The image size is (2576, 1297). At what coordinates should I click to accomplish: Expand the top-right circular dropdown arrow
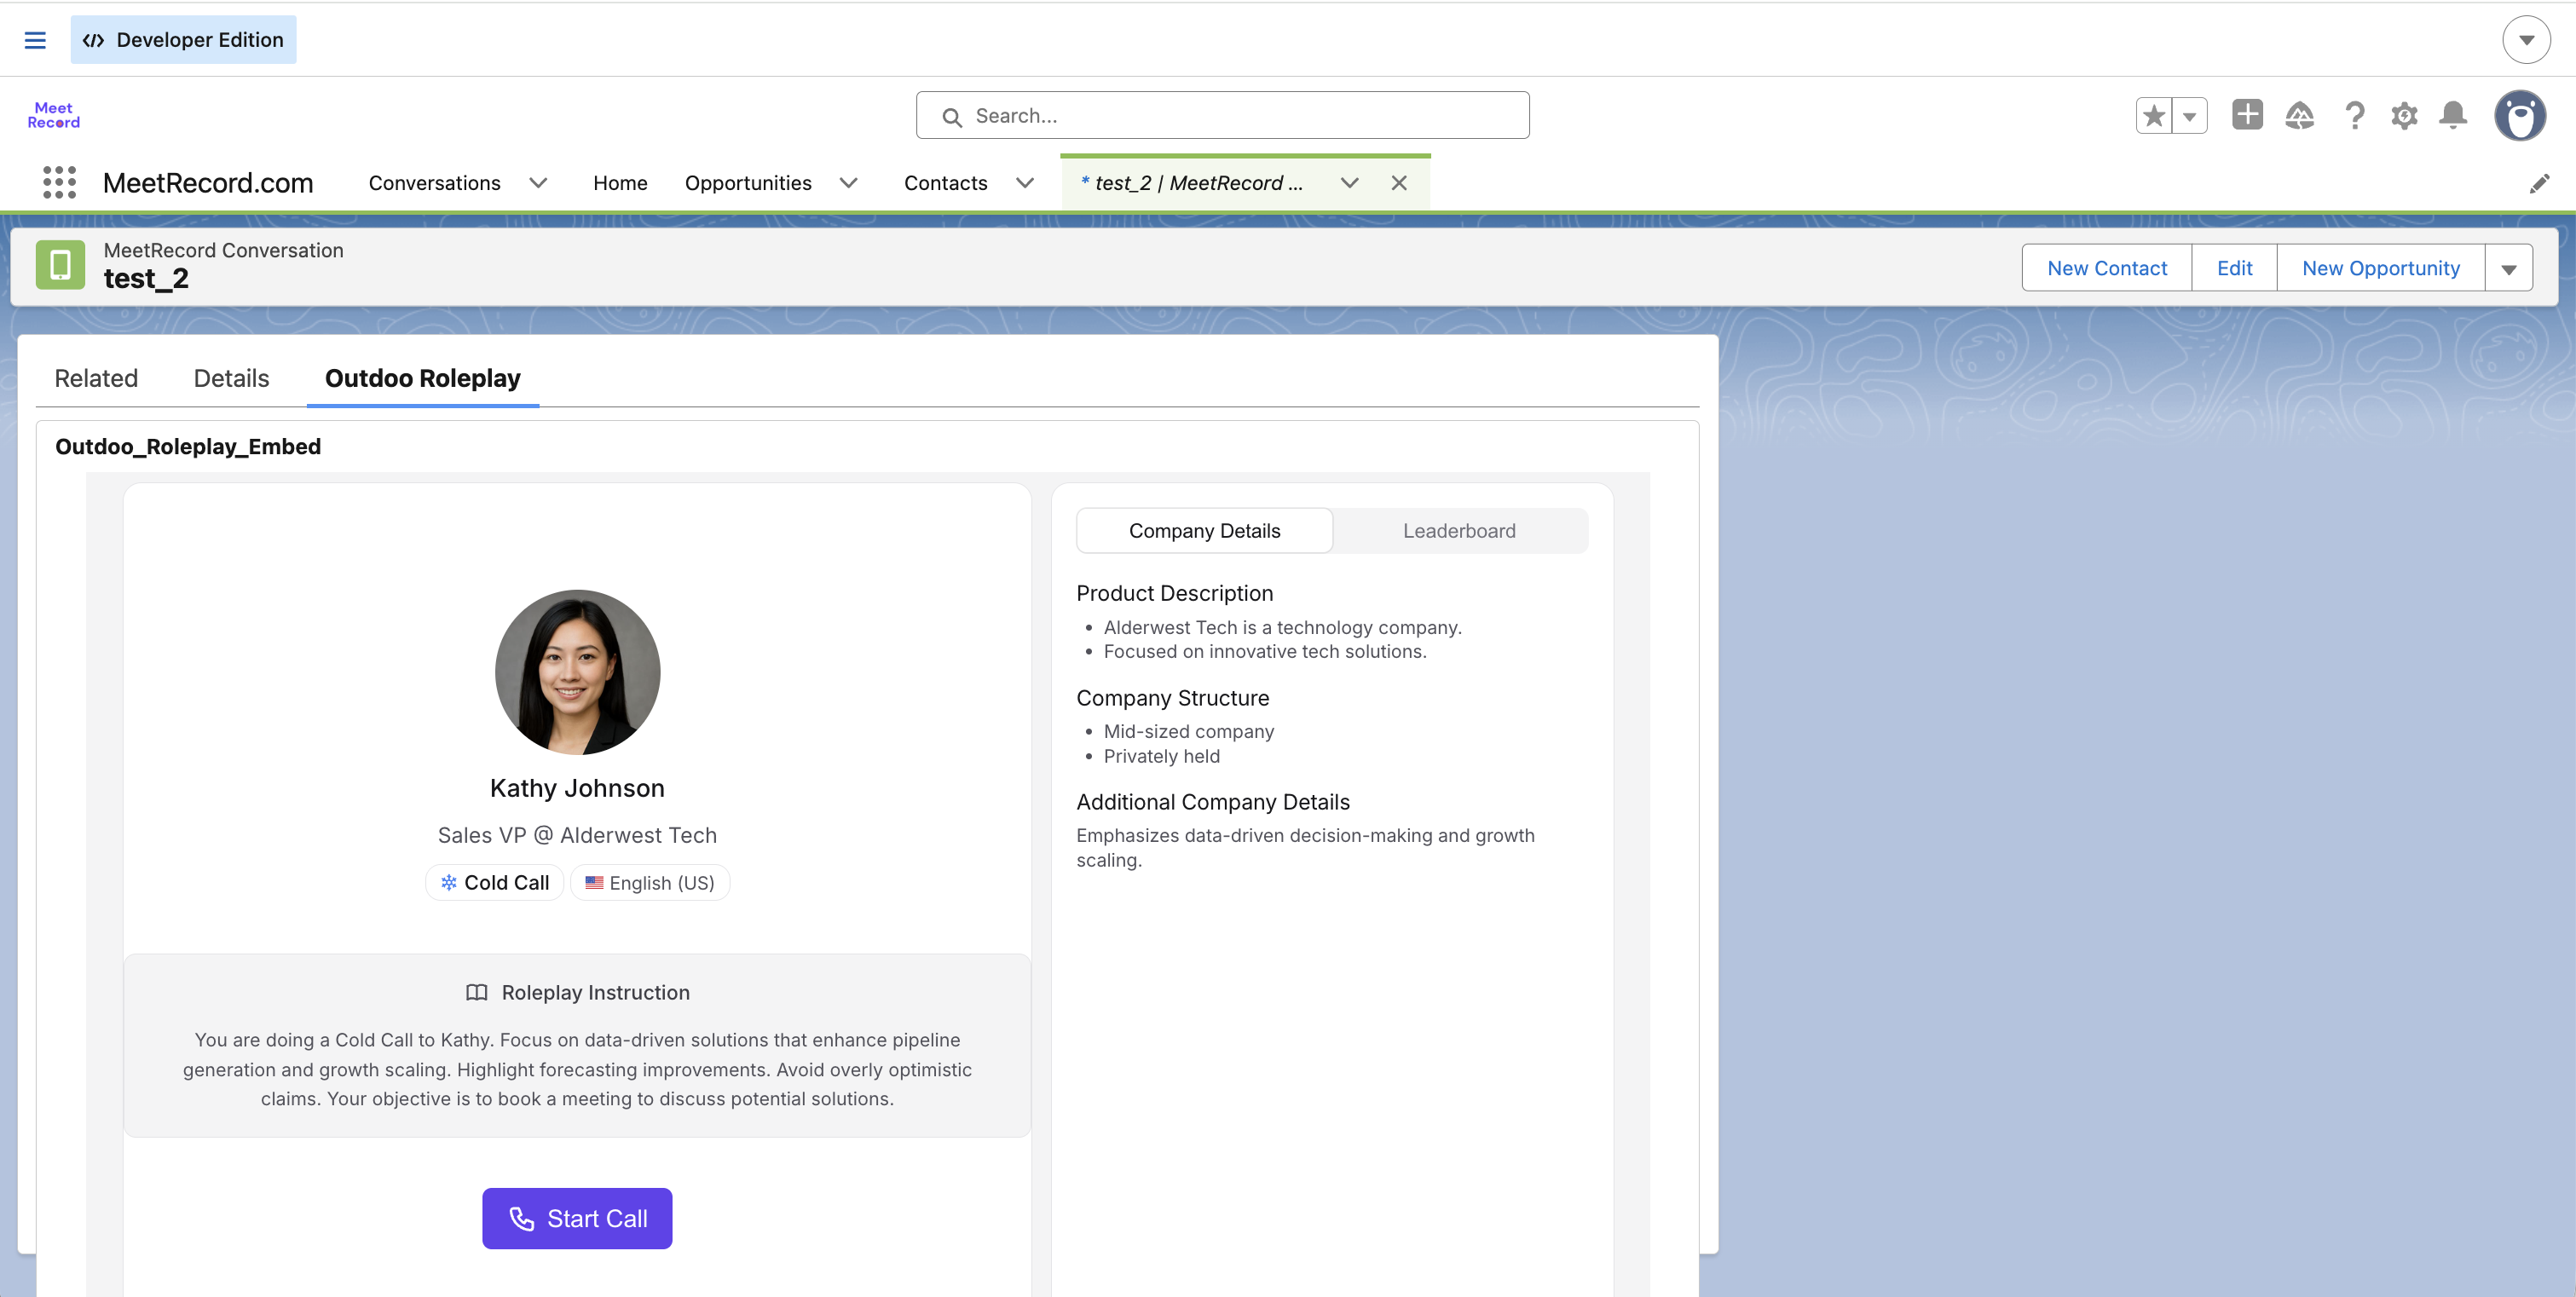2526,40
